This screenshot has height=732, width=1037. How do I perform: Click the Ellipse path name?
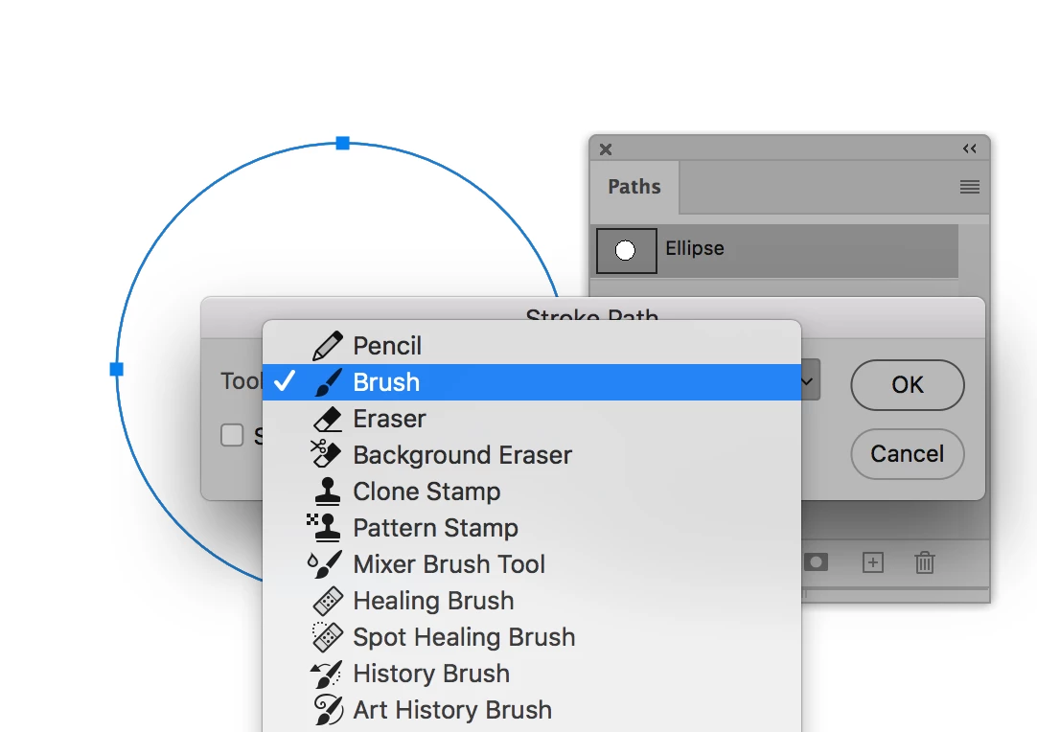(695, 248)
